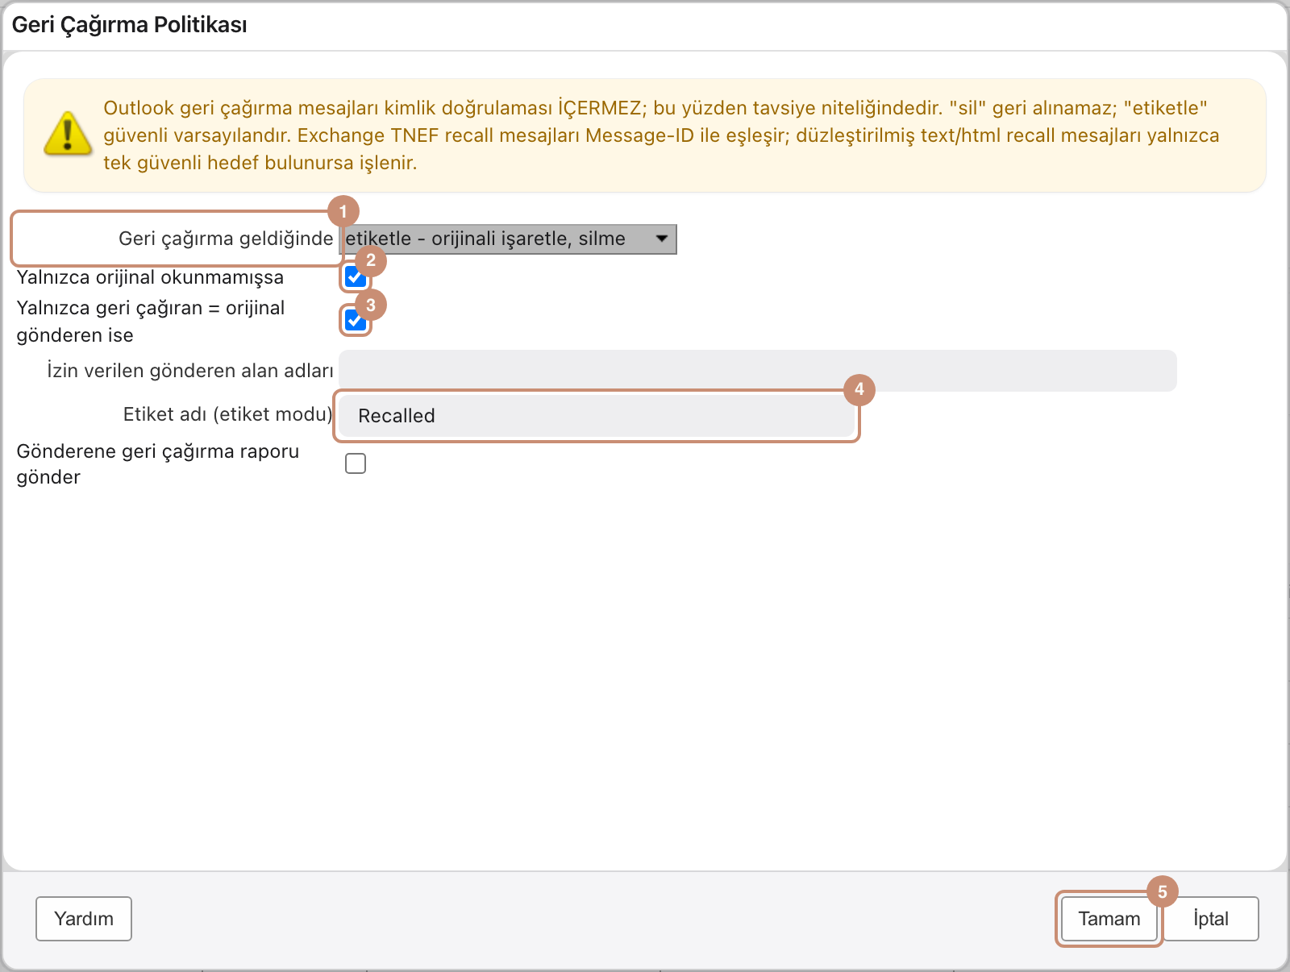This screenshot has width=1290, height=972.
Task: Click the Outlook recall warning message text
Action: pyautogui.click(x=661, y=135)
